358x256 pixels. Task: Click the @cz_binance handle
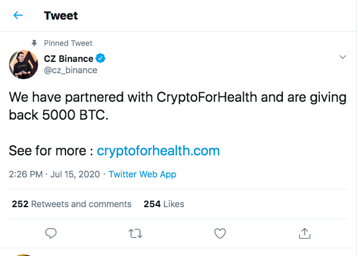click(x=70, y=70)
